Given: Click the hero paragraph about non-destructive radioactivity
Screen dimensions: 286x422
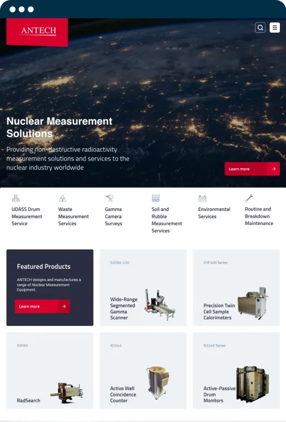Looking at the screenshot, I should pyautogui.click(x=68, y=158).
